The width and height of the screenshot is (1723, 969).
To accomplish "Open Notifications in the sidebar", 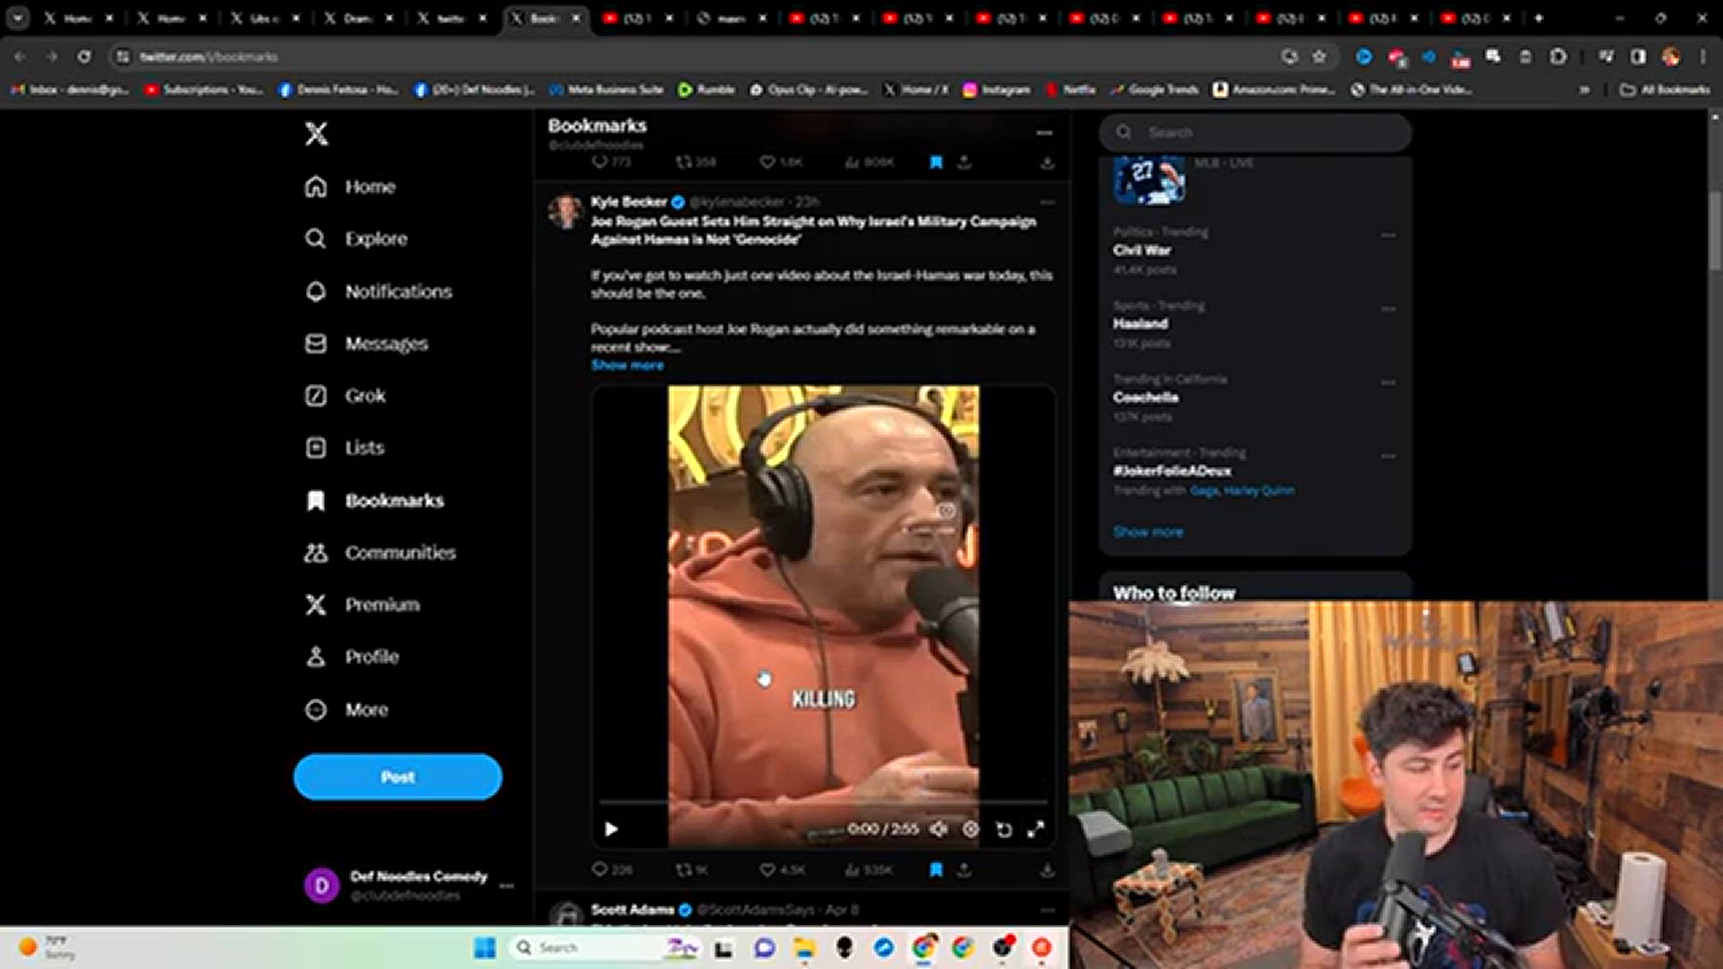I will pyautogui.click(x=379, y=292).
